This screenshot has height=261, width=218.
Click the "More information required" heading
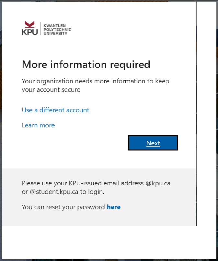coord(86,64)
